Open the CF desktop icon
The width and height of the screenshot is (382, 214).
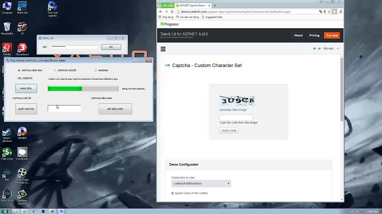tap(22, 29)
